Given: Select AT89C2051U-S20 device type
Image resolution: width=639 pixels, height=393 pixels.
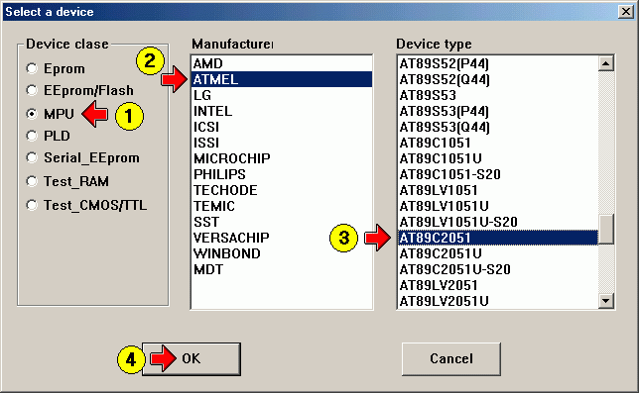Looking at the screenshot, I should click(497, 269).
